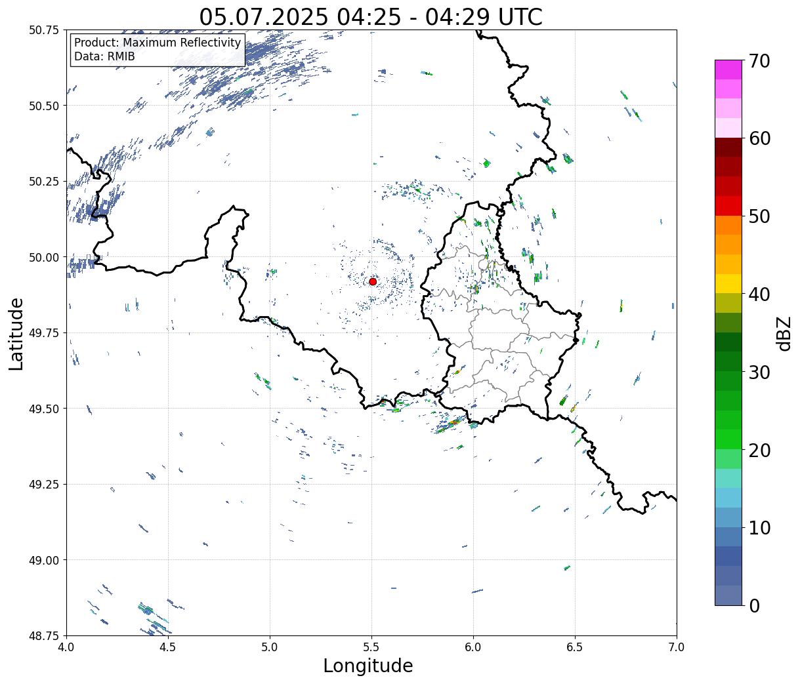Click the longitude tick label '7.0'
800x682 pixels.
pos(677,647)
